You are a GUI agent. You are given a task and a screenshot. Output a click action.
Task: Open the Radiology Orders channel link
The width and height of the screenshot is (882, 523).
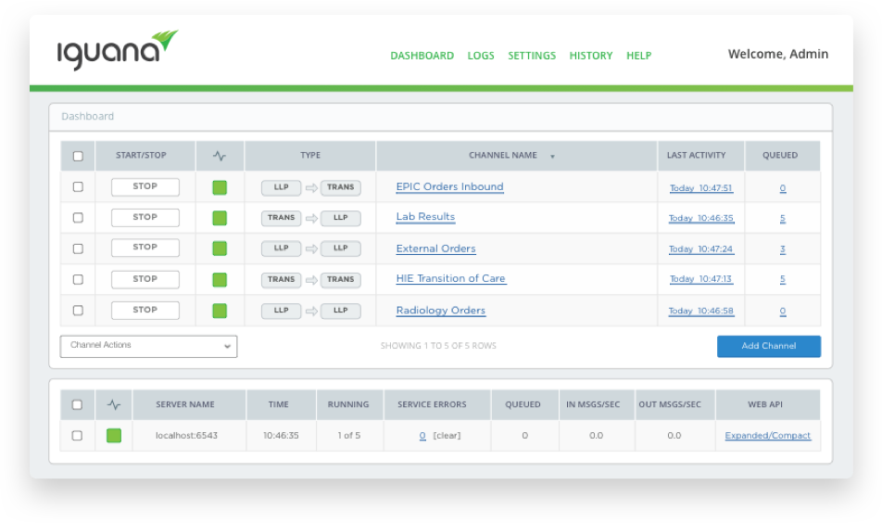(440, 311)
